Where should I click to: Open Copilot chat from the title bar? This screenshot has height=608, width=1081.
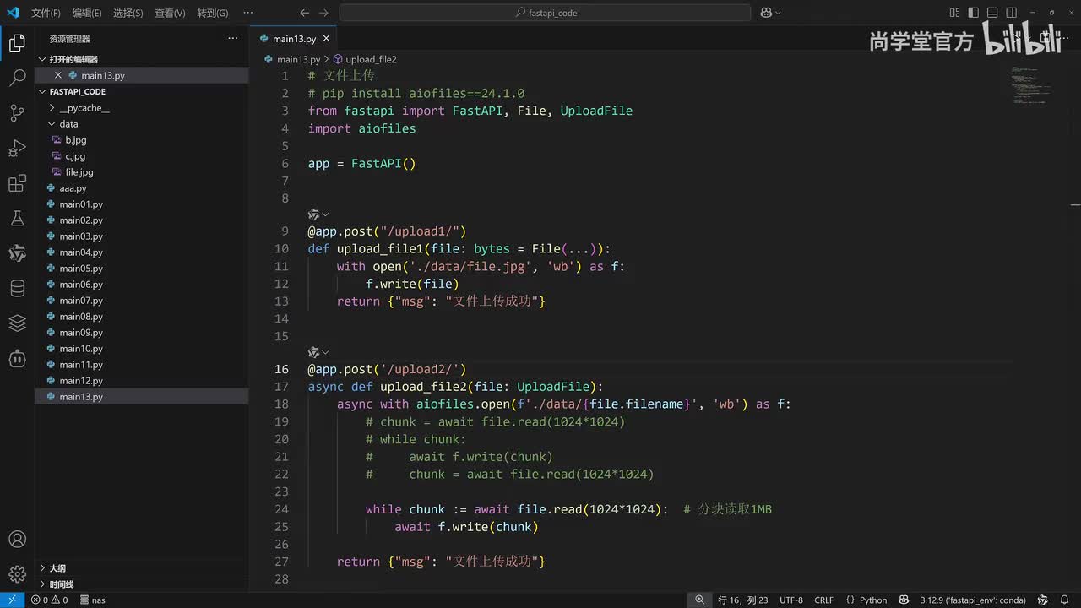766,13
